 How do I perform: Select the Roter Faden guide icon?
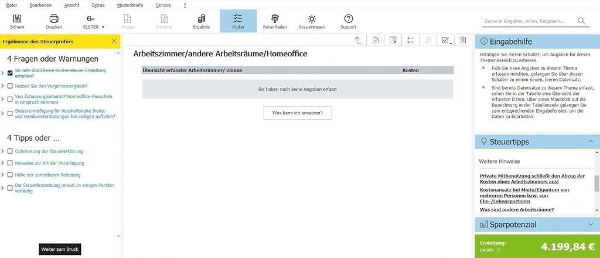[x=275, y=21]
